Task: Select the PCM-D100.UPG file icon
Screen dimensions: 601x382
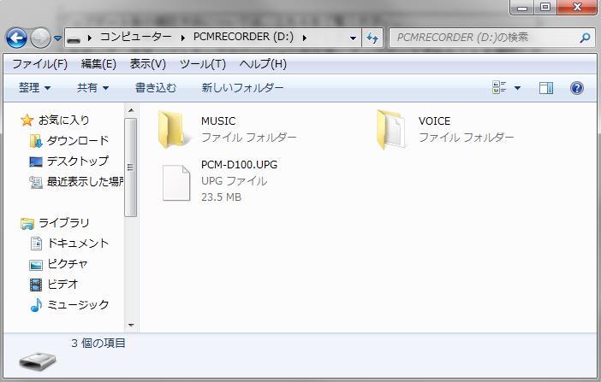Action: click(176, 183)
